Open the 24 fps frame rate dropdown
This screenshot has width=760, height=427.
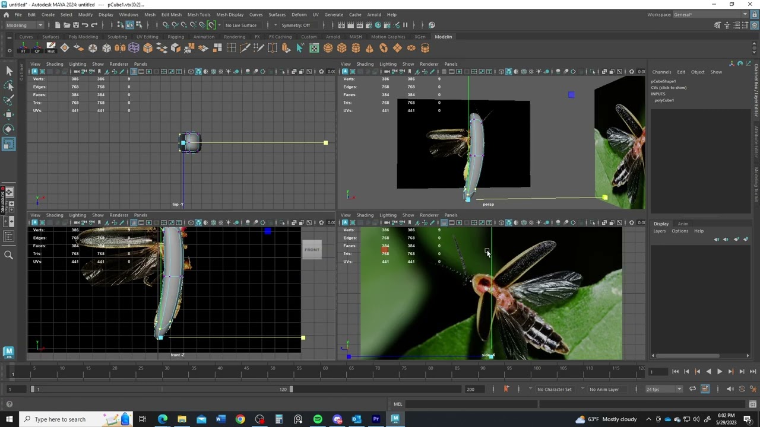click(x=664, y=389)
